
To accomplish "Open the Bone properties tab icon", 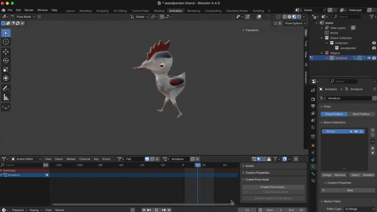I will pyautogui.click(x=313, y=174).
